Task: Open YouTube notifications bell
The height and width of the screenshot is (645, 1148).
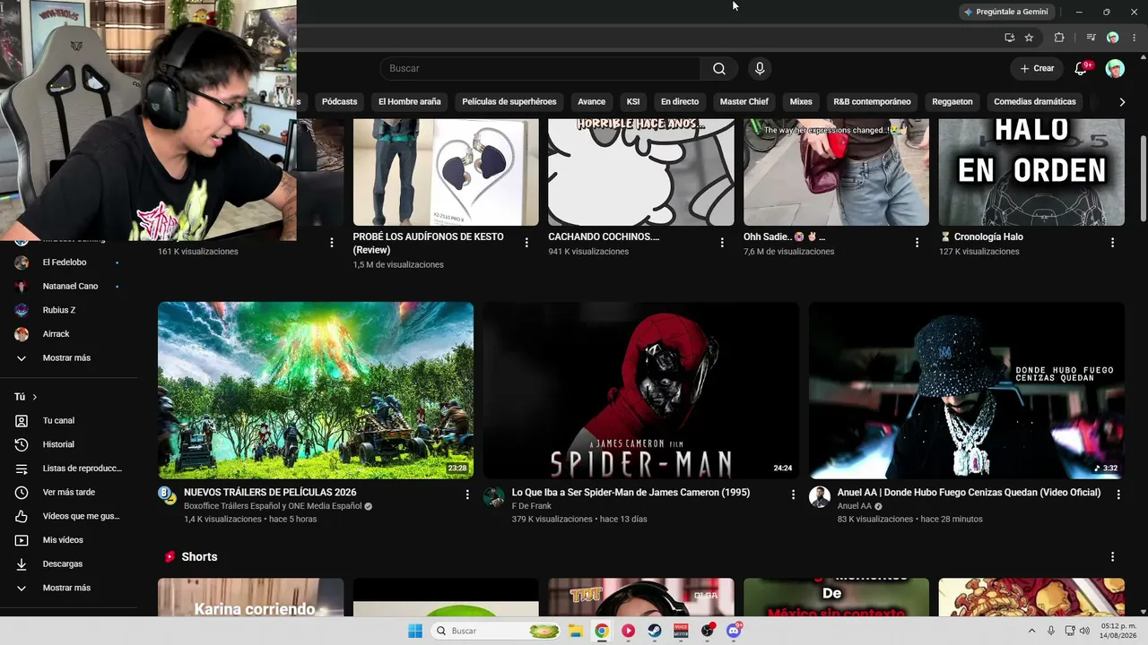Action: (1082, 68)
